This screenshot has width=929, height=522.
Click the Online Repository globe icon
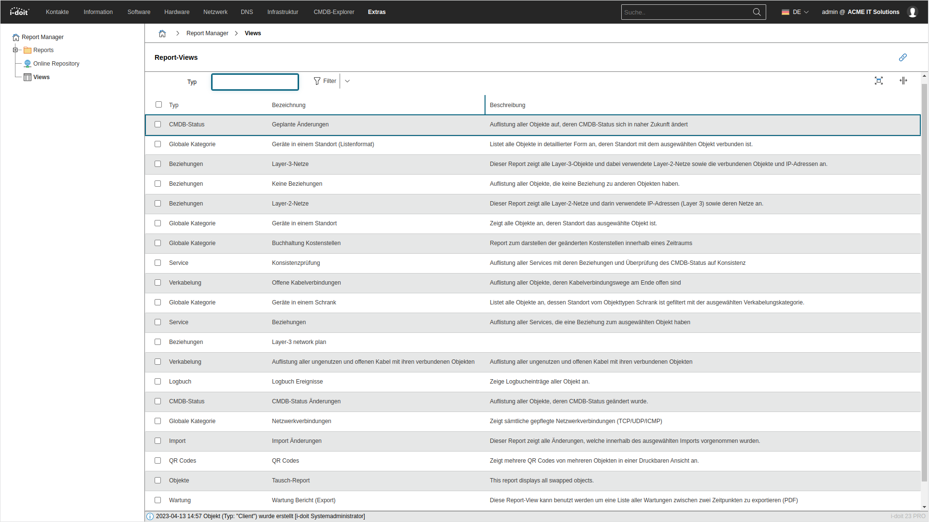28,64
